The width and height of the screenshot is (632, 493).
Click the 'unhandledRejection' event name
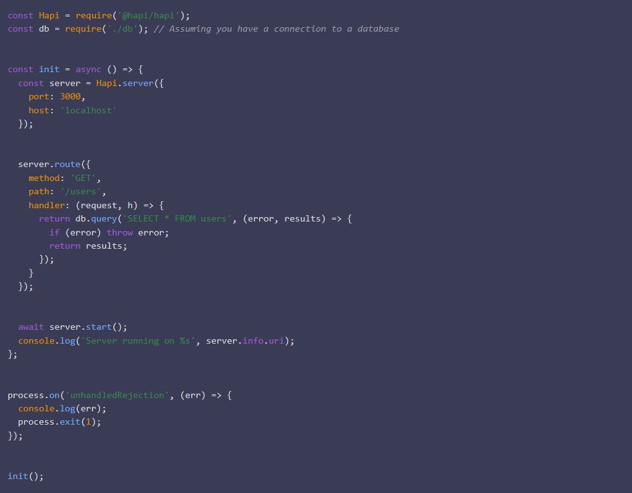(116, 395)
